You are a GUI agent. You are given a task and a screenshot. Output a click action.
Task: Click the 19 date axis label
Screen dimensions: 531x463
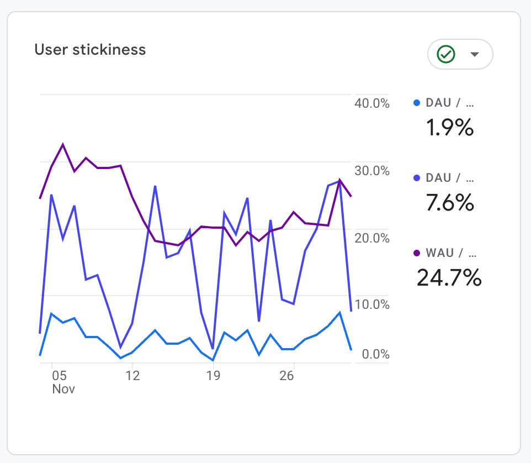(x=213, y=376)
